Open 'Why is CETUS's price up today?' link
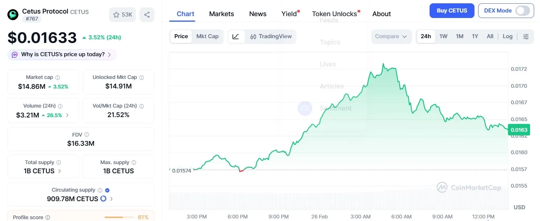Screen dimensions: 540x221 pos(61,54)
